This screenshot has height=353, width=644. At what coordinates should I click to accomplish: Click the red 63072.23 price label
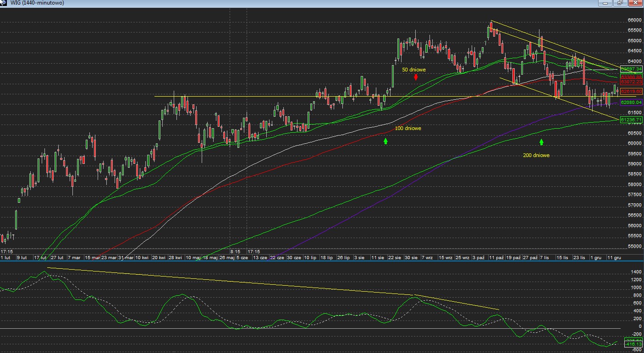click(631, 82)
